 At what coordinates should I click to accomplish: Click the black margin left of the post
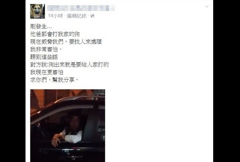pos(13,81)
